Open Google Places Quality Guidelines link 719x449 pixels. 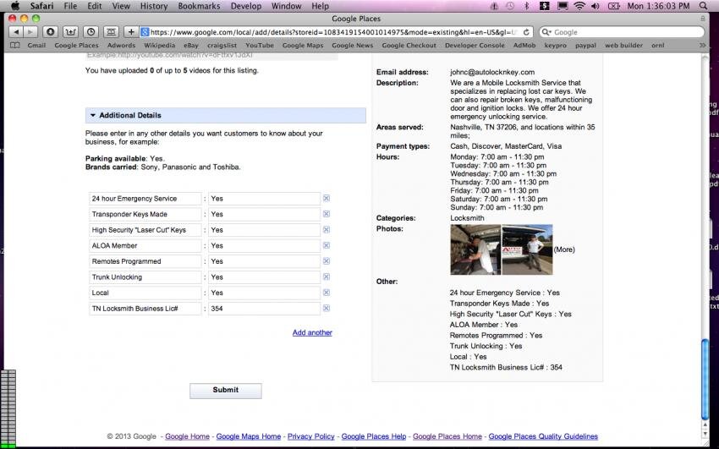543,436
